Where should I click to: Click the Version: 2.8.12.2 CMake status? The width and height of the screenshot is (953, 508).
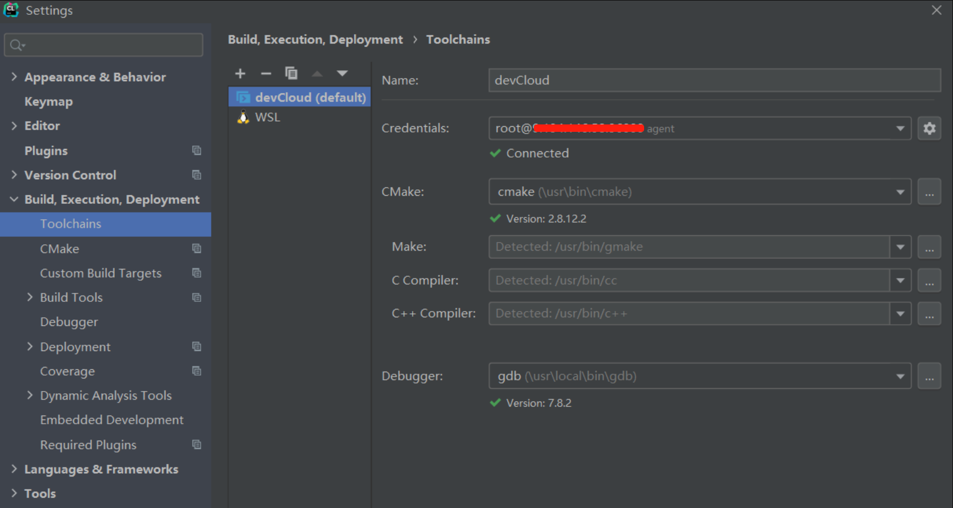[546, 219]
